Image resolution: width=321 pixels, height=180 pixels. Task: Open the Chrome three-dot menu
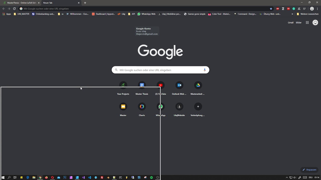pos(317,8)
